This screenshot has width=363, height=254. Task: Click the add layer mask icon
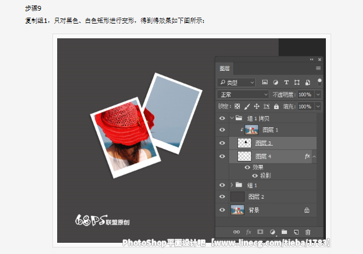point(260,232)
